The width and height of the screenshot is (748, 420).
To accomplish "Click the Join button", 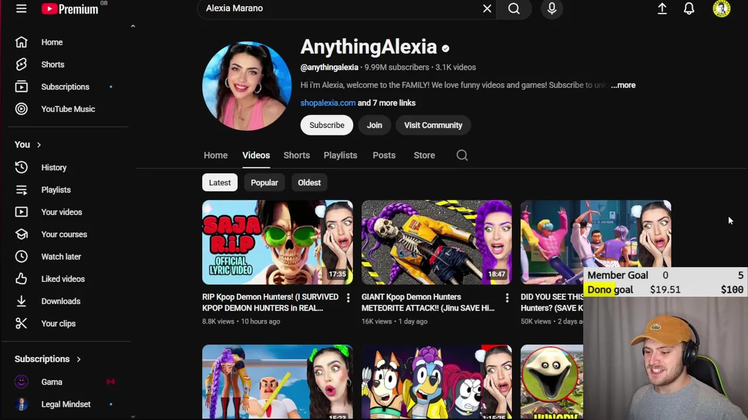I will point(375,125).
